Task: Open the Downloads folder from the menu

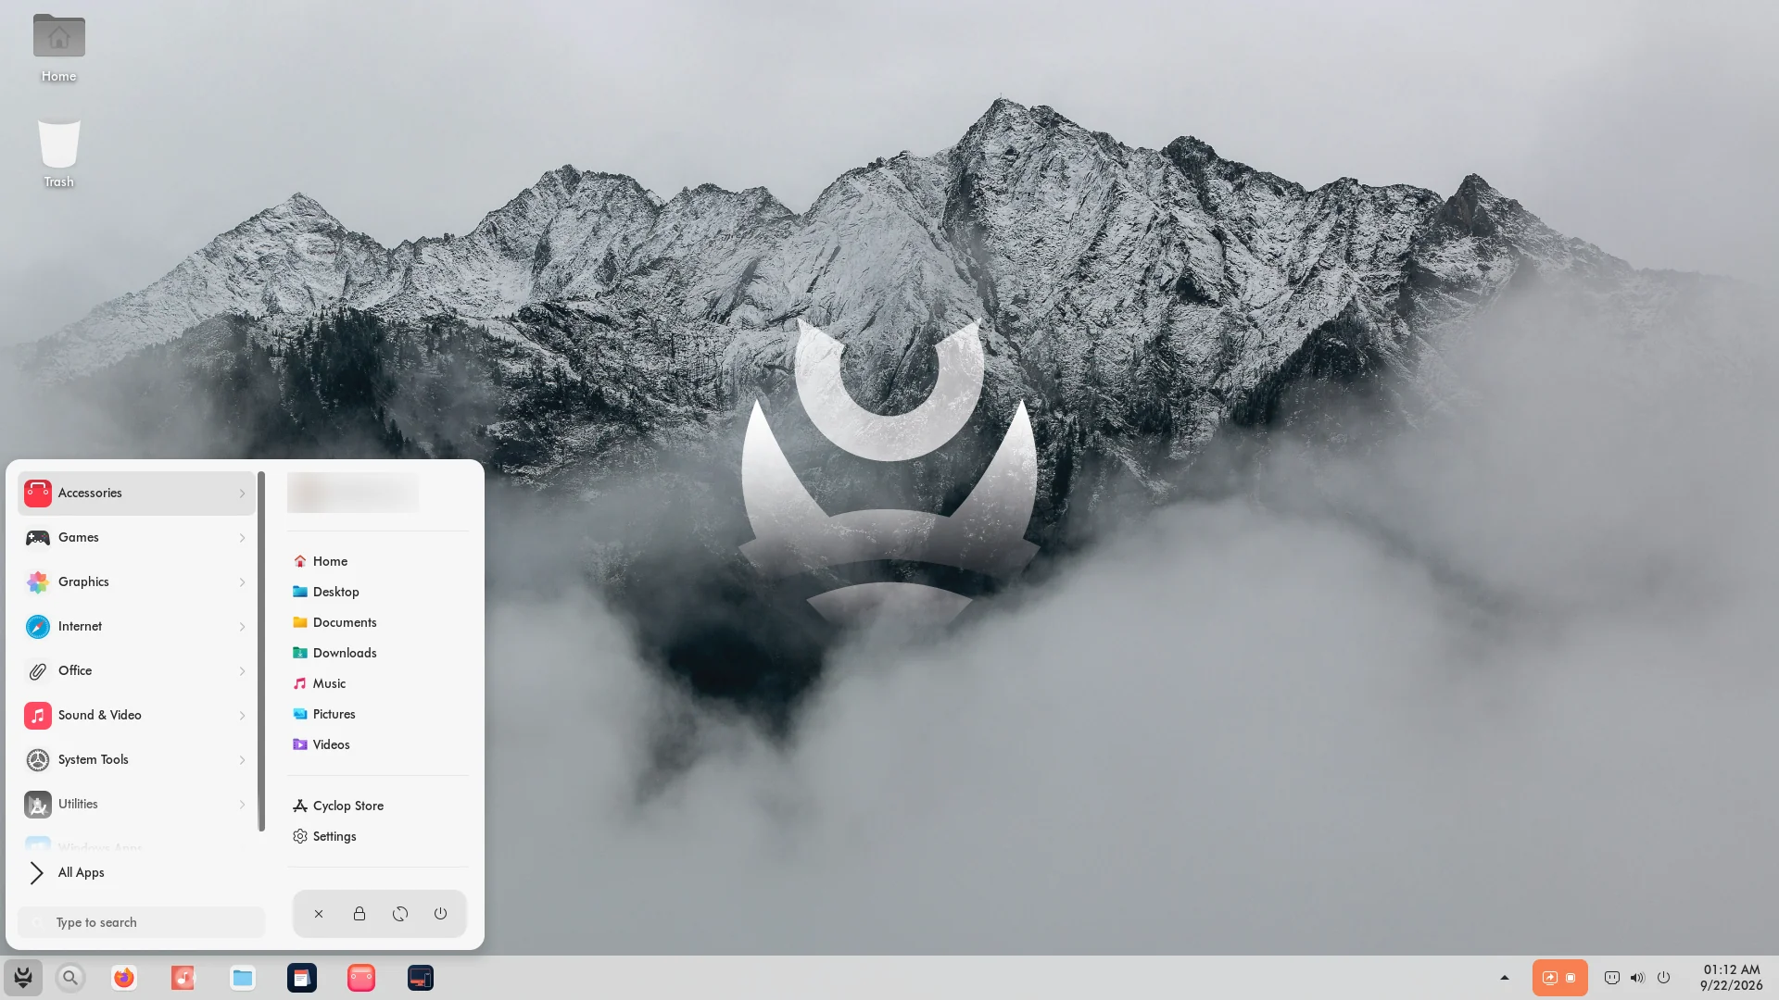Action: (x=334, y=653)
